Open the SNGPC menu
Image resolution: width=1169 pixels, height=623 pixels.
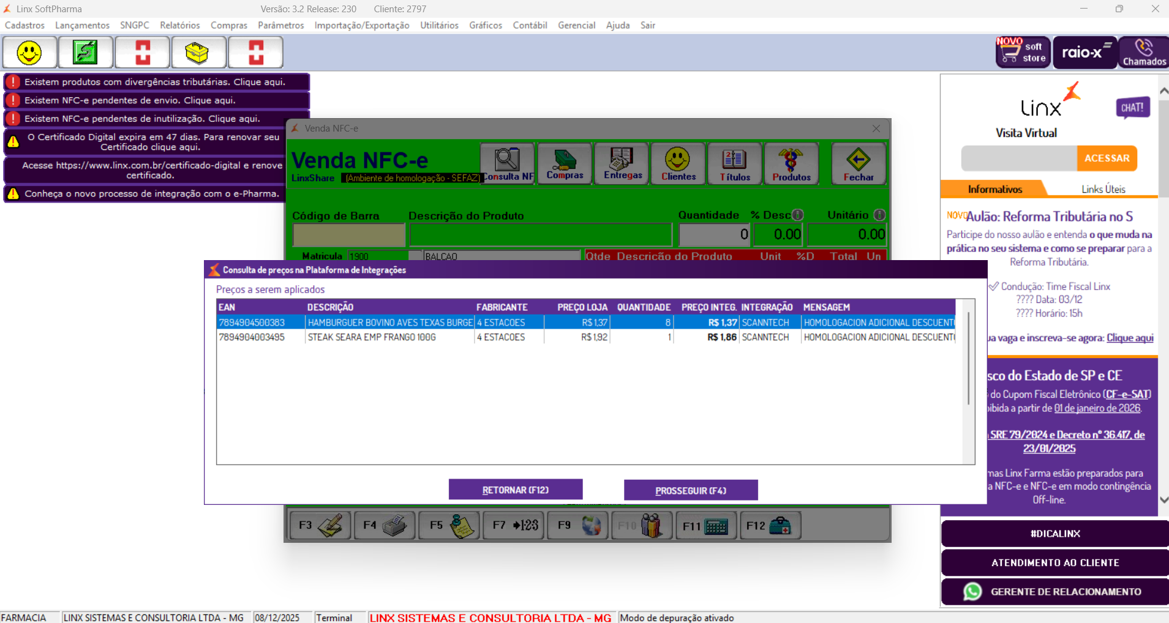[135, 25]
